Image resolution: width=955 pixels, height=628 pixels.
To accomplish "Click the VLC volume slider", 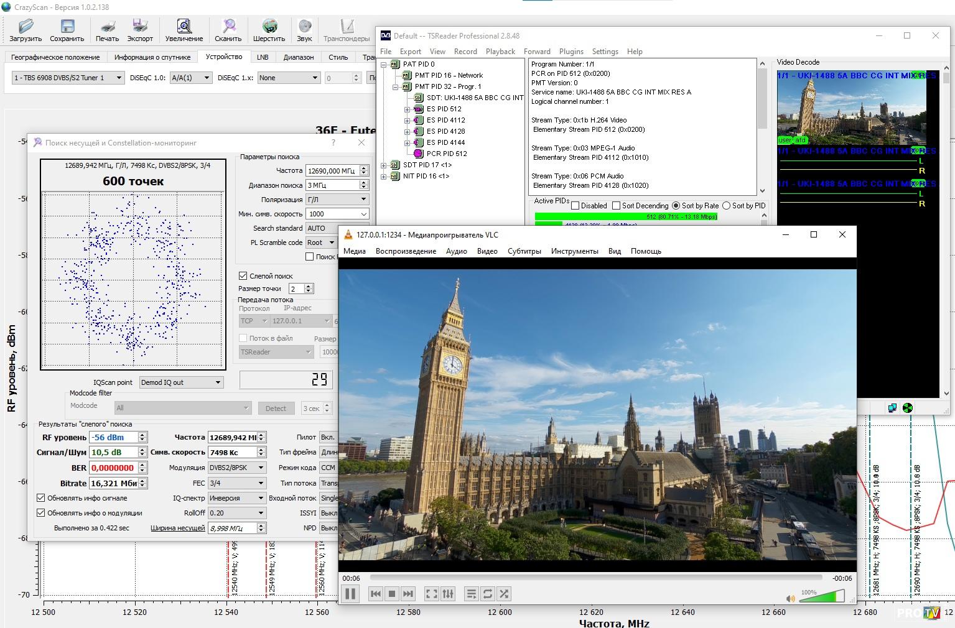I will (824, 597).
